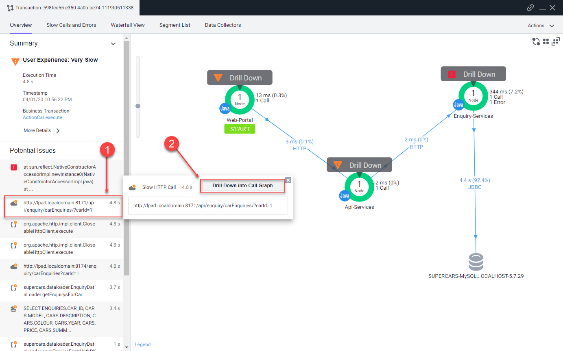Viewport: 563px width, 351px height.
Task: Click the 2 ms (0%) HTTP link label
Action: coord(416,143)
